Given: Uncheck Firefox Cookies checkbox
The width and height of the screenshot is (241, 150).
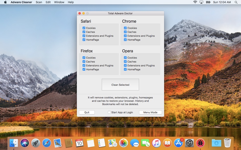Looking at the screenshot, I should tap(84, 58).
